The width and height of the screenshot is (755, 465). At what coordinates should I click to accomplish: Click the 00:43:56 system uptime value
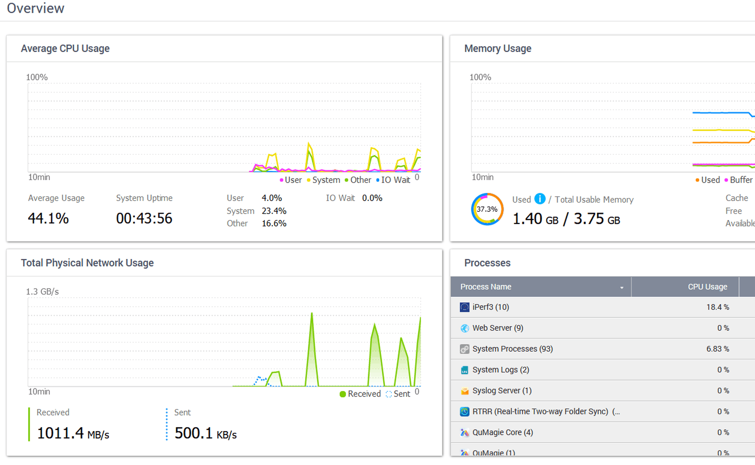144,219
